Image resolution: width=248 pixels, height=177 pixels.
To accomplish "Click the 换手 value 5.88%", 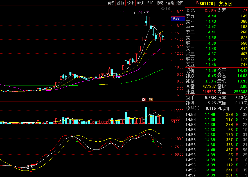I will (x=211, y=98).
